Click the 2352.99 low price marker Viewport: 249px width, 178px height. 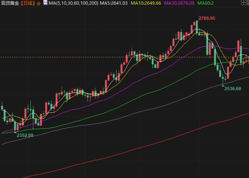[25, 135]
